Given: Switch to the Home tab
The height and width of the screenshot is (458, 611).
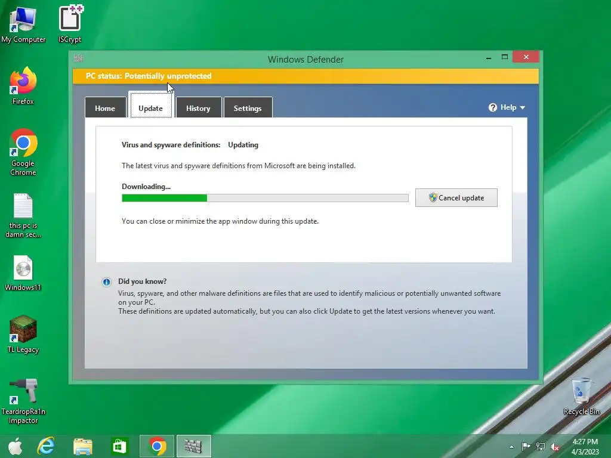Looking at the screenshot, I should click(x=105, y=108).
